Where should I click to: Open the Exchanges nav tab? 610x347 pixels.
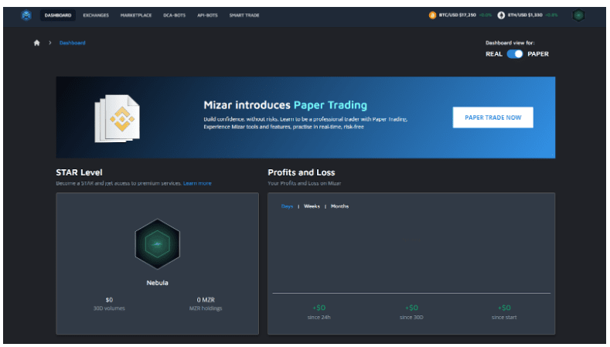coord(96,15)
